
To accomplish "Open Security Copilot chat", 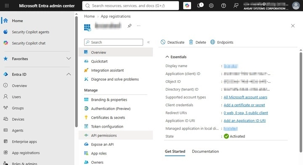I will pos(29,43).
